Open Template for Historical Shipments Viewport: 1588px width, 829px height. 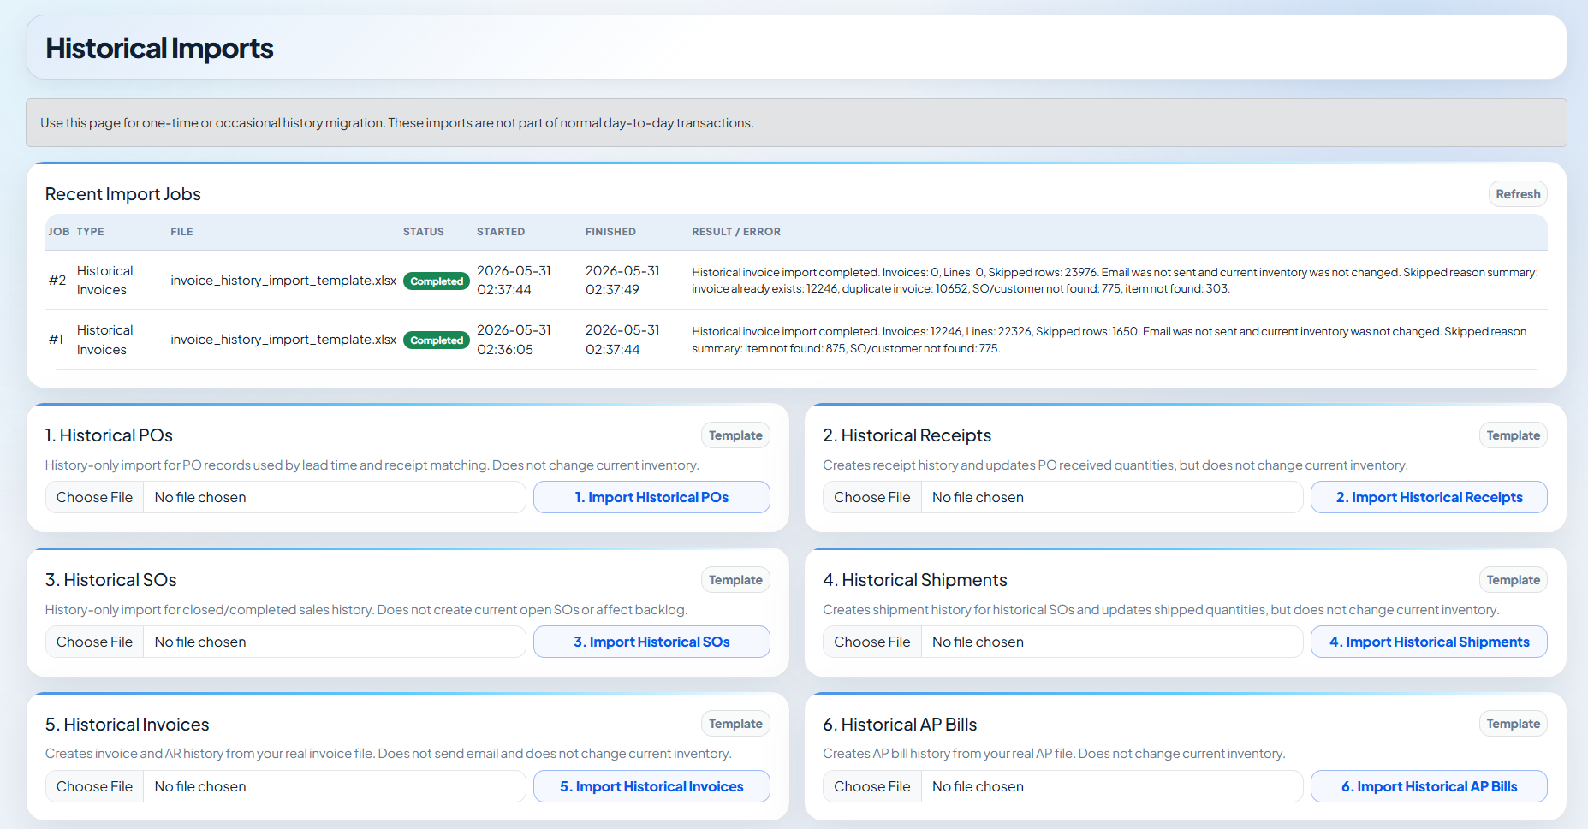click(x=1513, y=580)
